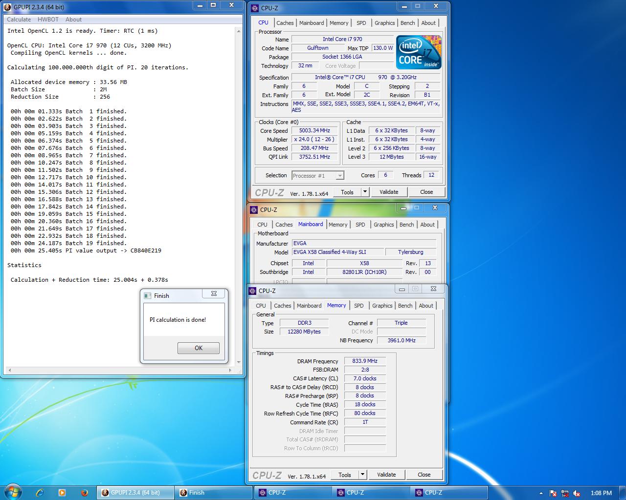Click the Multiplier x 24.0 value

click(x=315, y=140)
